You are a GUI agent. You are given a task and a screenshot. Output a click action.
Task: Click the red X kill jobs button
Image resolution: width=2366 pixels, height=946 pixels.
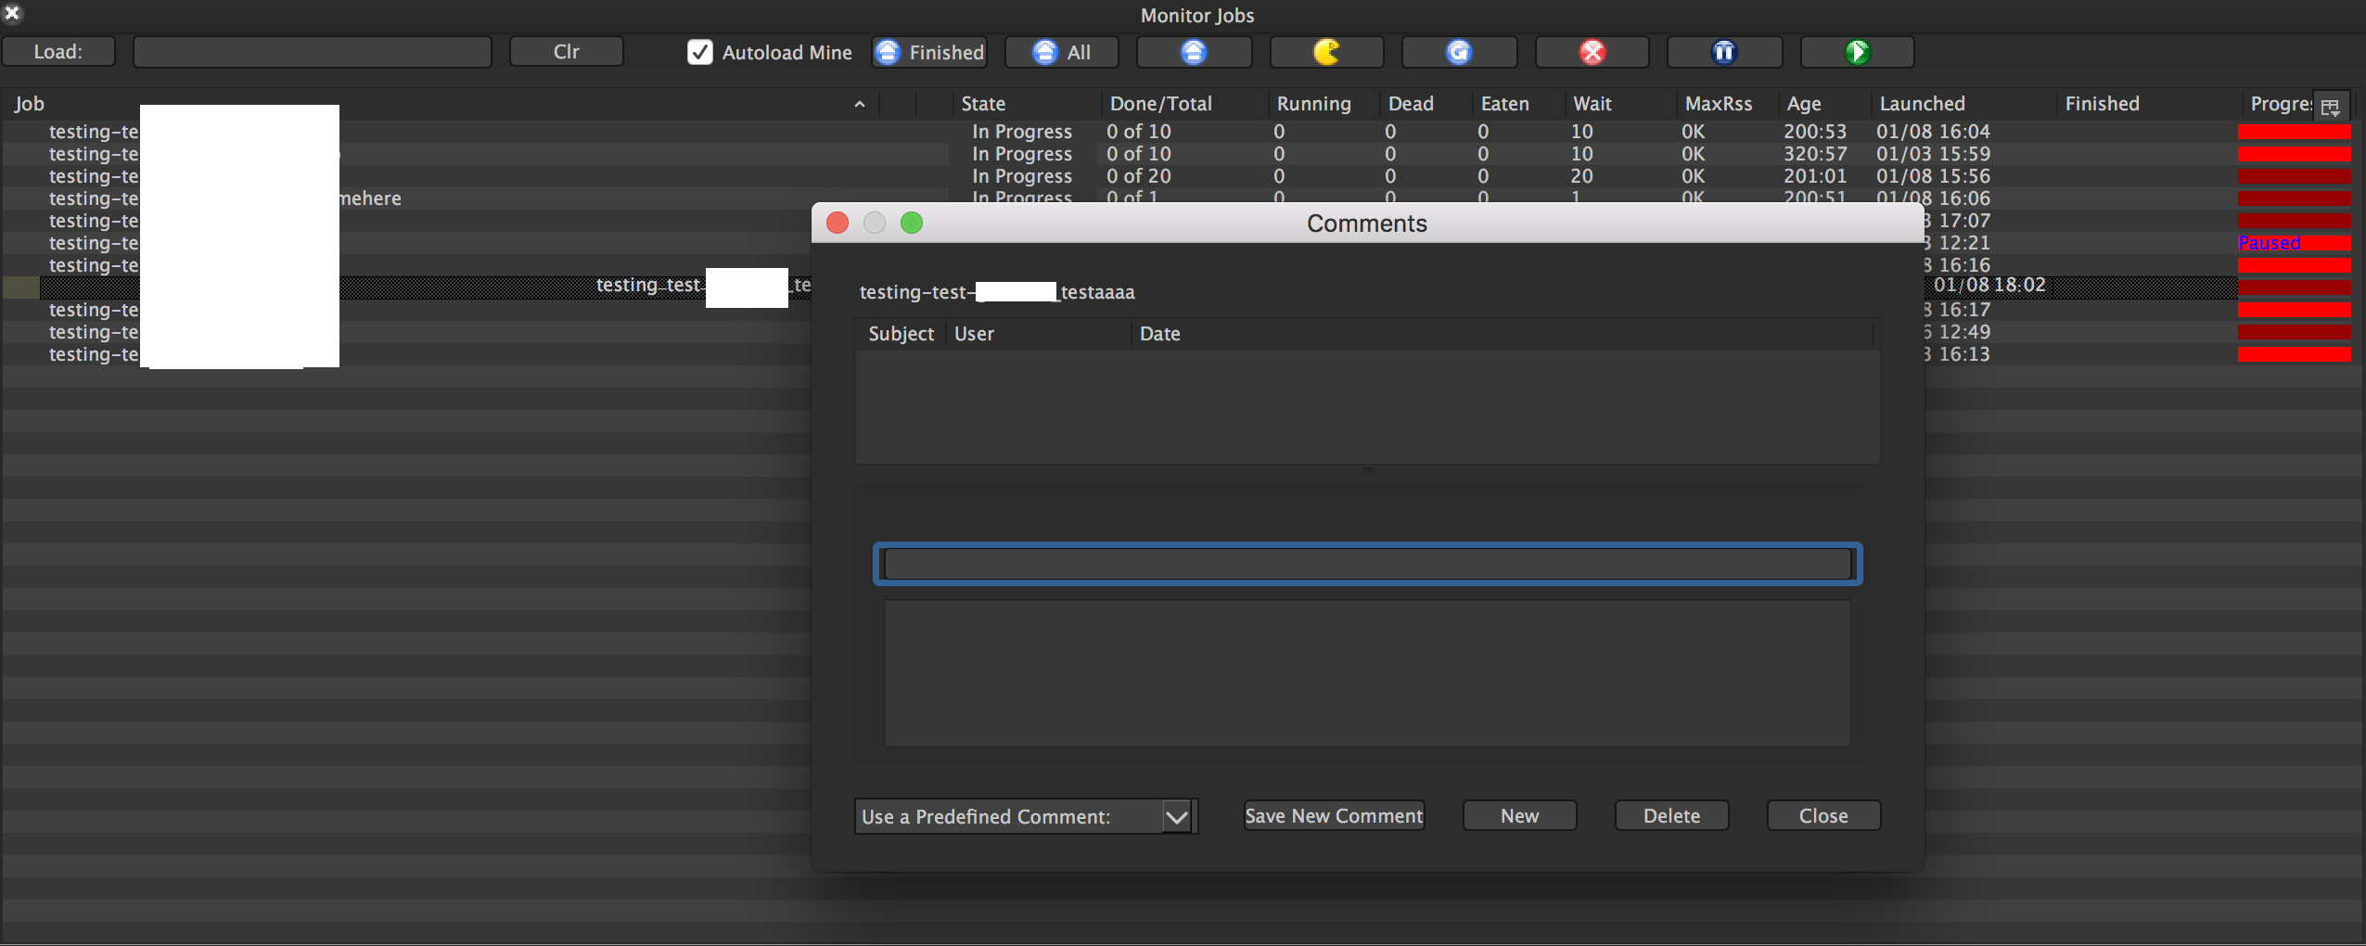(1592, 52)
